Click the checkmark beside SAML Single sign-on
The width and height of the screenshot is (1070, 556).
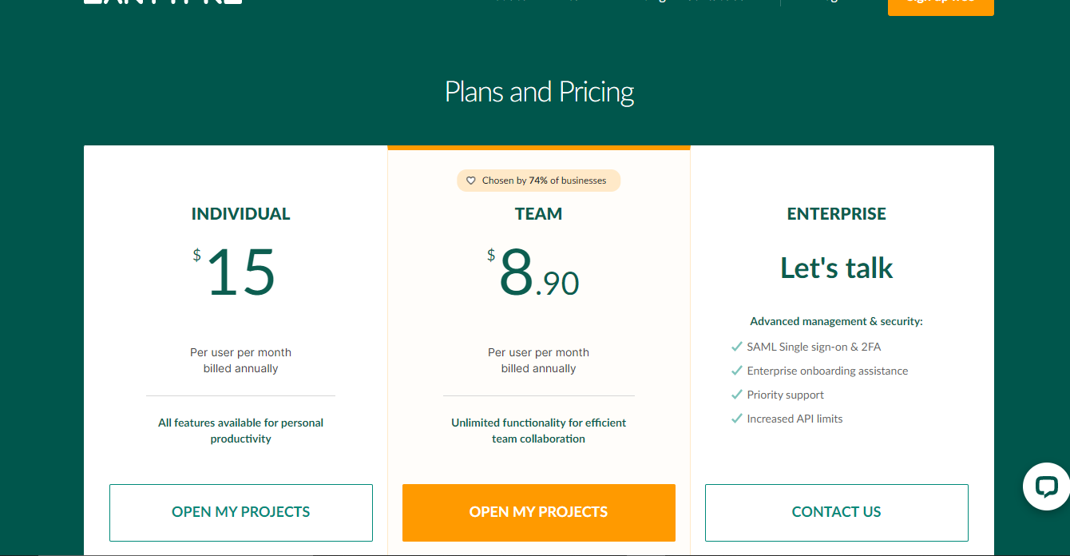736,347
